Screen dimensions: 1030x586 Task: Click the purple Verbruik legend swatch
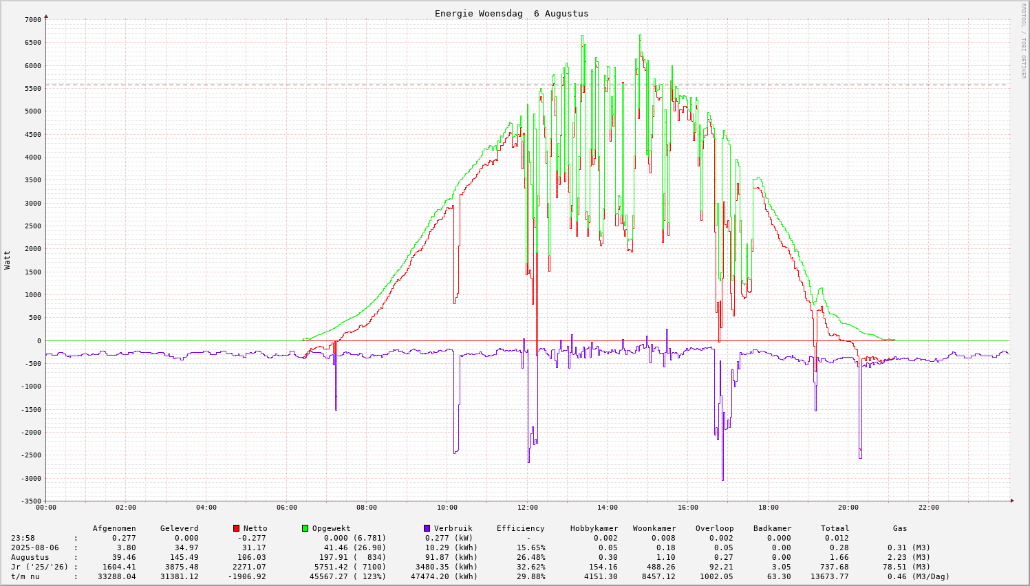(427, 528)
